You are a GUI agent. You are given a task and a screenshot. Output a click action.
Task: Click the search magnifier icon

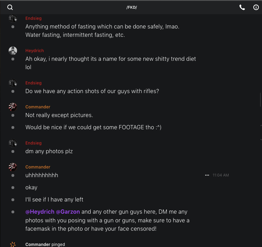pos(10,7)
